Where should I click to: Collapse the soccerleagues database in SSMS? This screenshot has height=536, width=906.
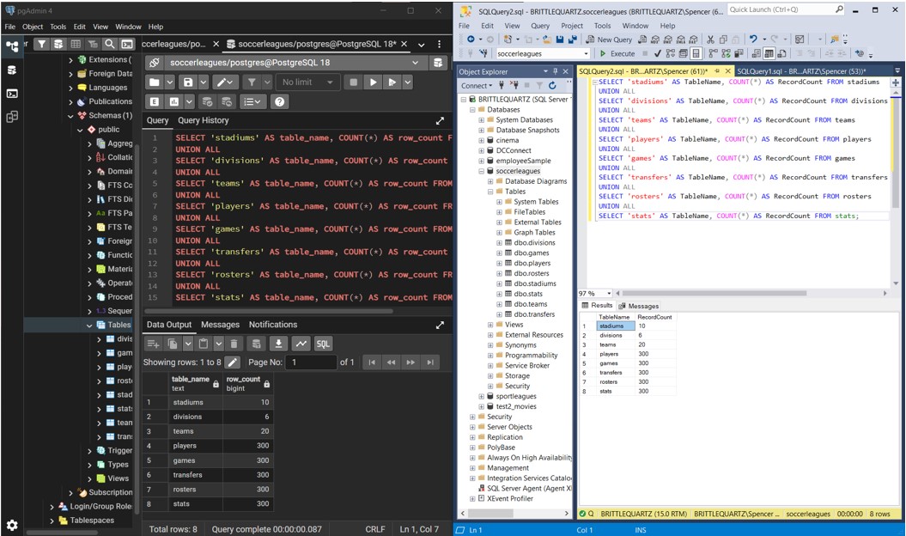[x=481, y=171]
